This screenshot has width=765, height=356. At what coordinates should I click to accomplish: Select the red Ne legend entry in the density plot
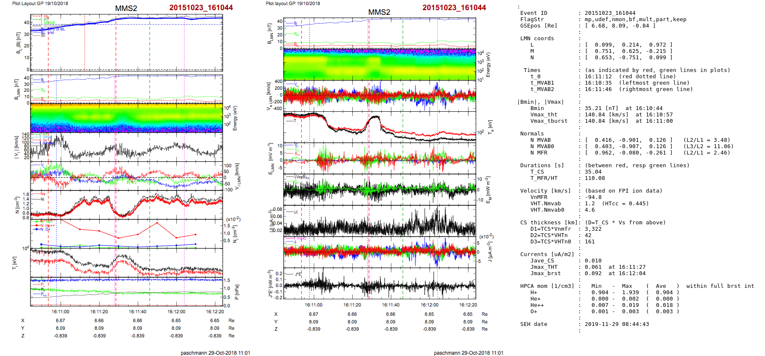[39, 194]
